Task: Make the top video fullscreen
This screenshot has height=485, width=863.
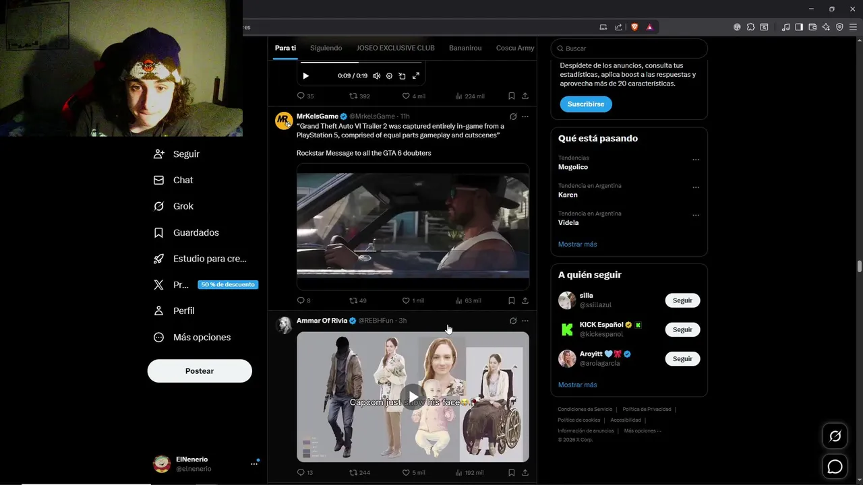Action: pyautogui.click(x=415, y=76)
